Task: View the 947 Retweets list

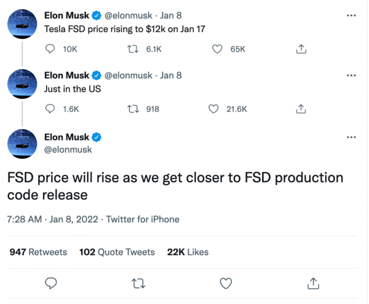Action: coord(38,252)
